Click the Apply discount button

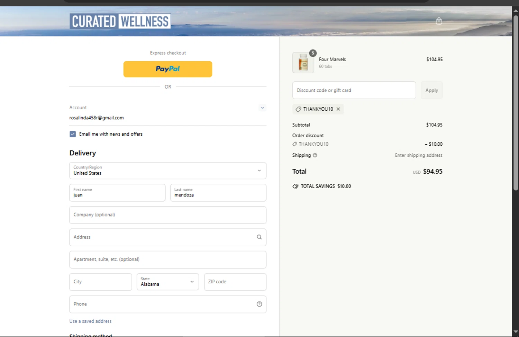click(x=431, y=90)
